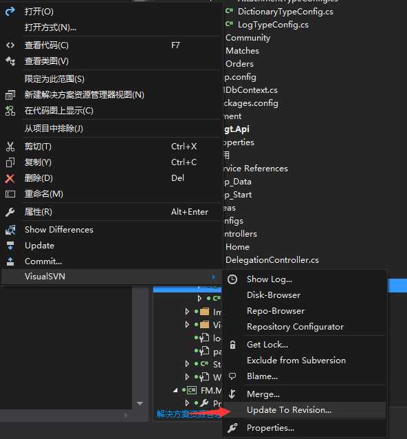Click the Update download arrow icon
The width and height of the screenshot is (407, 439).
10,246
